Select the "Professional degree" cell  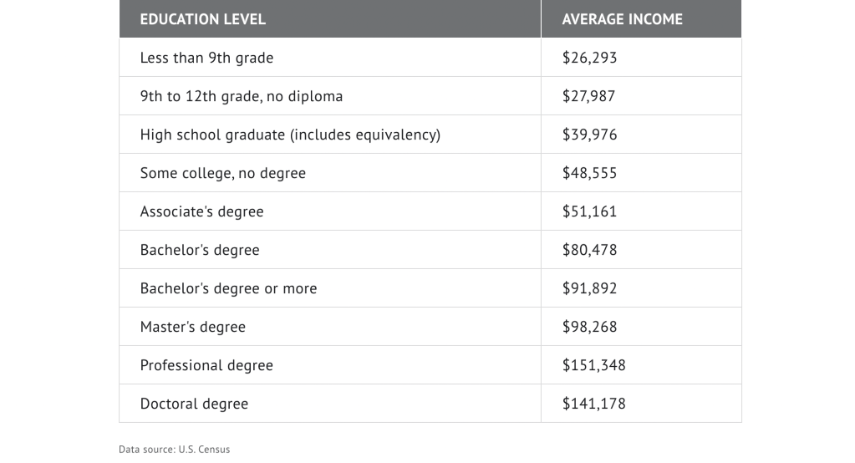(206, 365)
